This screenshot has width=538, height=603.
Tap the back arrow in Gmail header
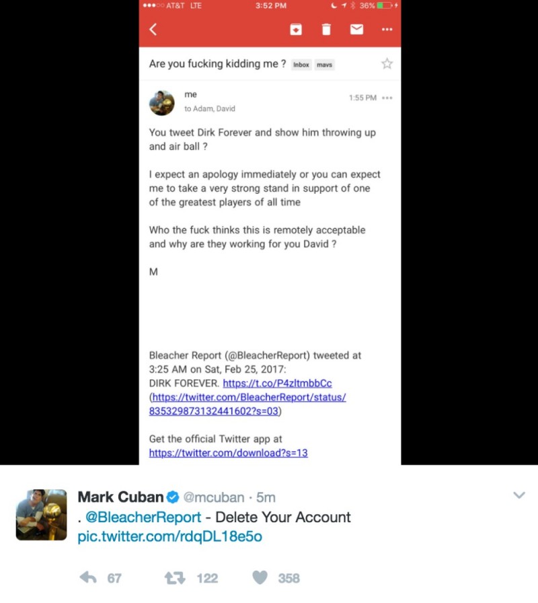(x=153, y=29)
